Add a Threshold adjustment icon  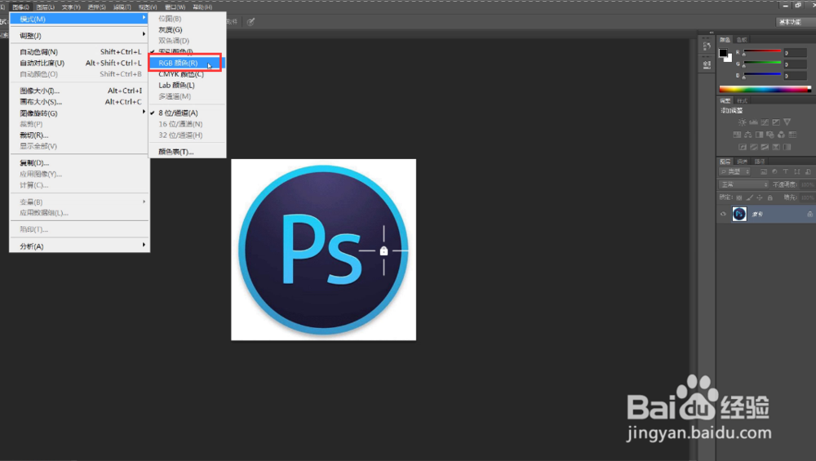[765, 147]
